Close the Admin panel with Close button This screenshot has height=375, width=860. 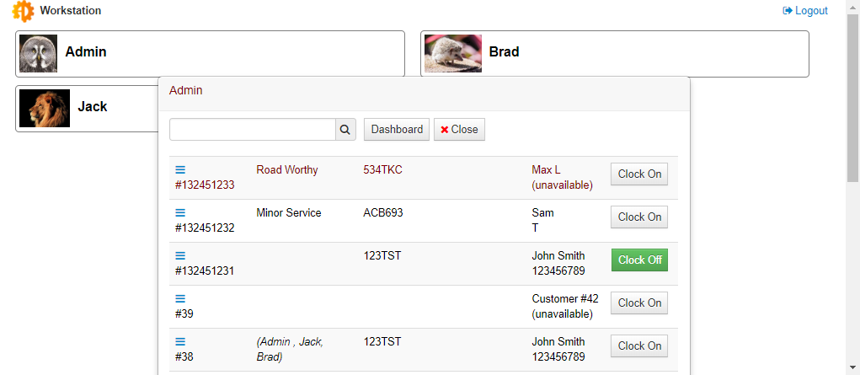[x=460, y=130]
